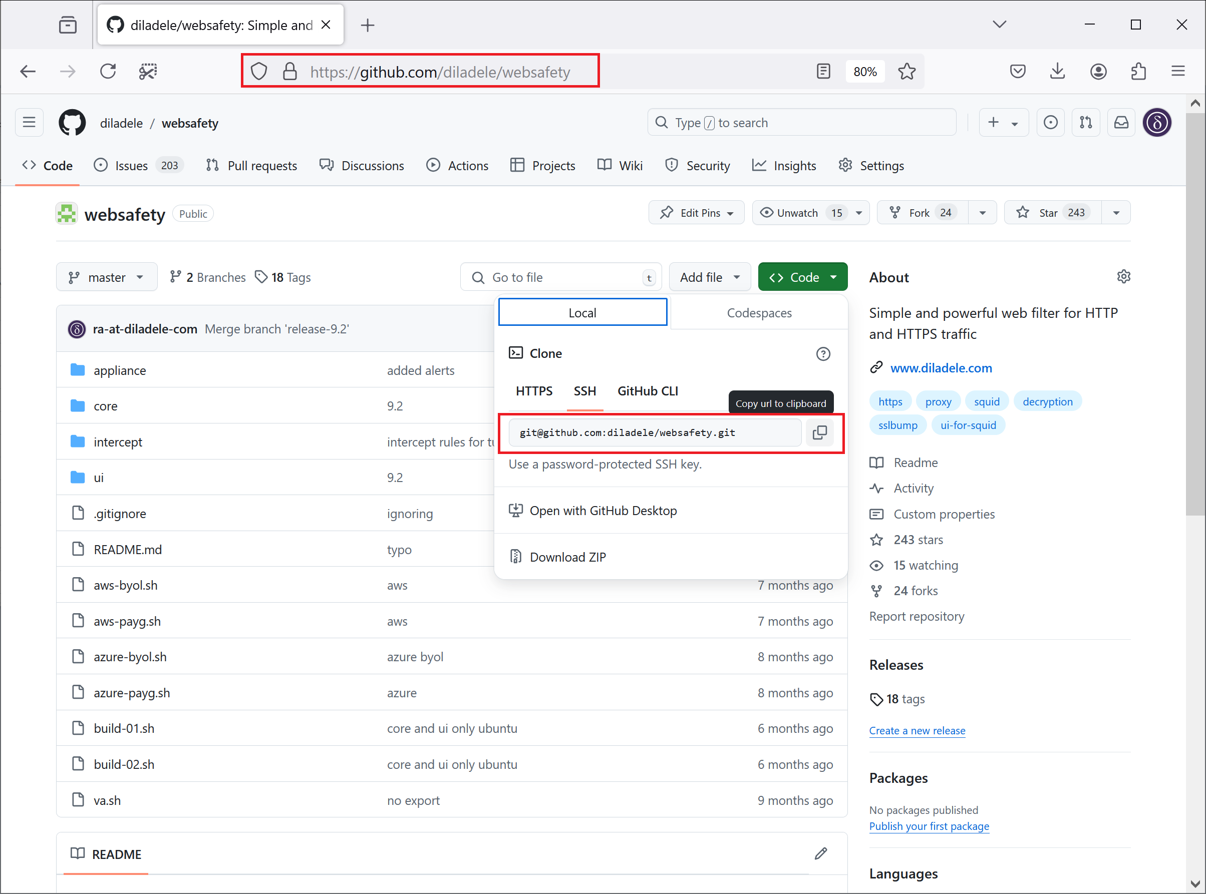Click the README edit pencil icon
This screenshot has height=894, width=1206.
click(x=820, y=853)
